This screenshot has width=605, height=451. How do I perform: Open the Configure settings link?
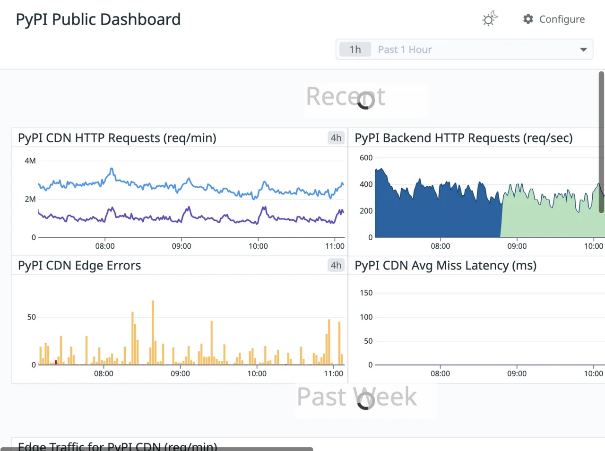tap(554, 19)
